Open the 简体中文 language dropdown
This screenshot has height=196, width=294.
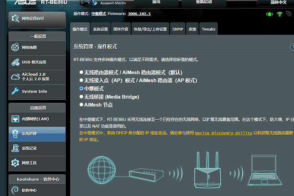276,3
